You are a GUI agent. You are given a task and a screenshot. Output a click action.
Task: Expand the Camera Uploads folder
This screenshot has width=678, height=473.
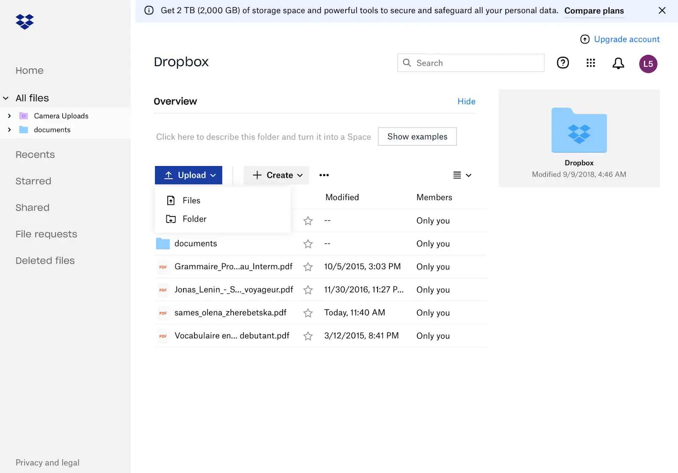pyautogui.click(x=9, y=115)
